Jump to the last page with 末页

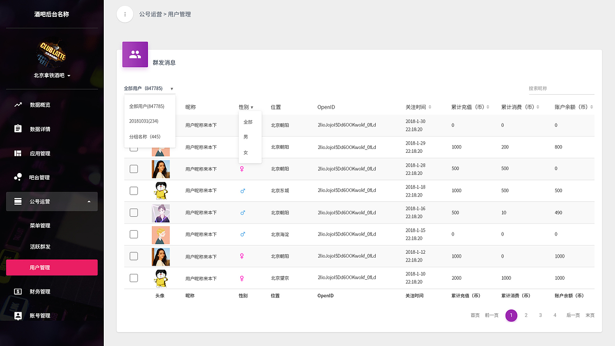(x=590, y=315)
